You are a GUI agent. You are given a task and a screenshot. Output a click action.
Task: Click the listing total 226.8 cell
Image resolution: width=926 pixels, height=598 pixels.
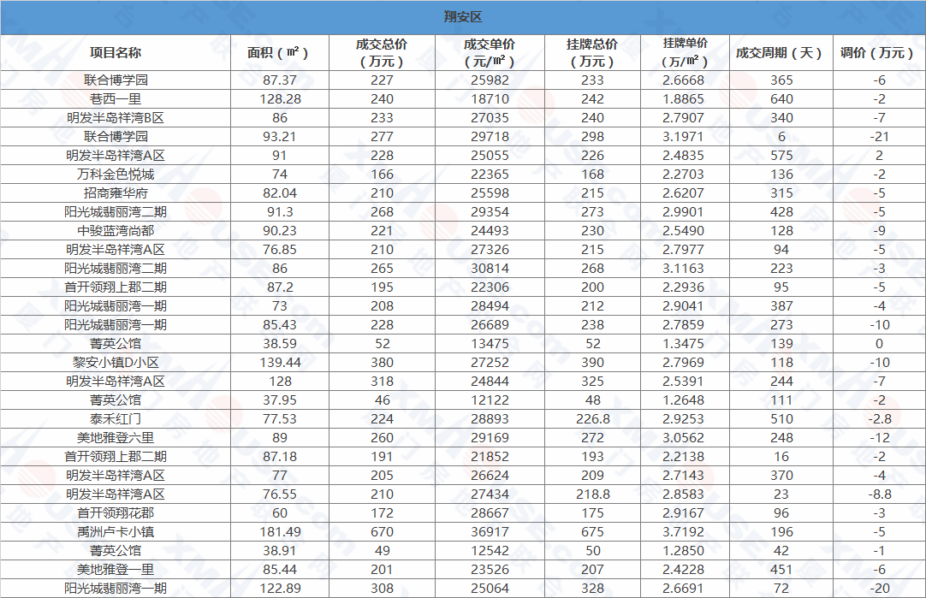pyautogui.click(x=592, y=418)
